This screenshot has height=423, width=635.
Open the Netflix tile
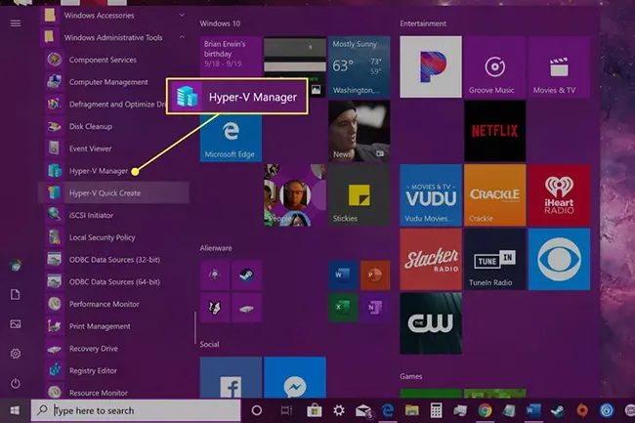[495, 131]
